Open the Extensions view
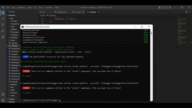Image resolution: width=192 pixels, height=108 pixels. pos(3,37)
